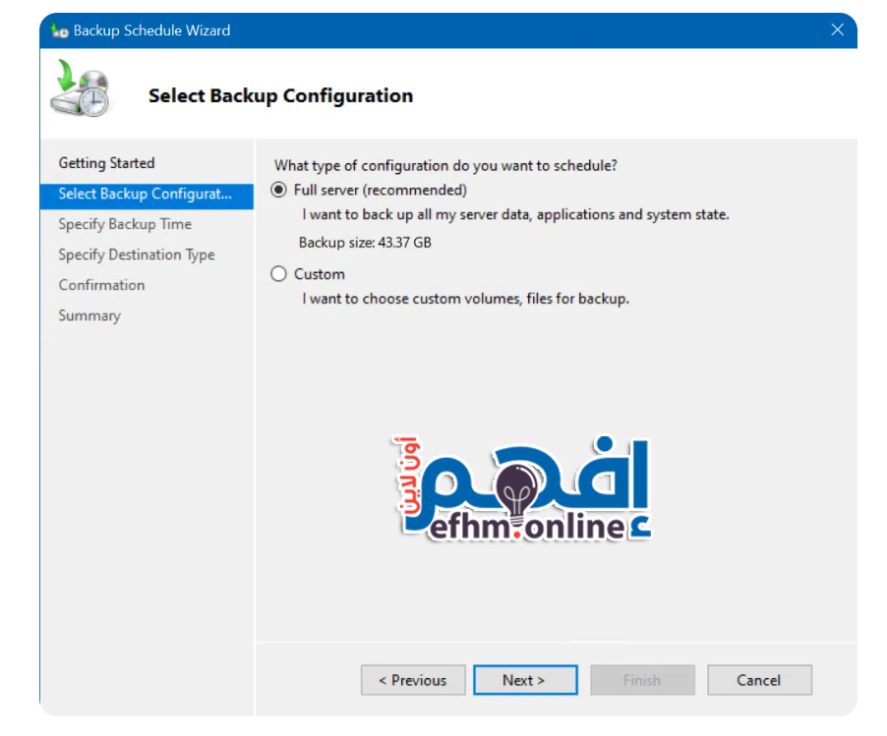Click the Backup size 43.37 GB text
Viewport: 887px width, 736px height.
tap(365, 242)
